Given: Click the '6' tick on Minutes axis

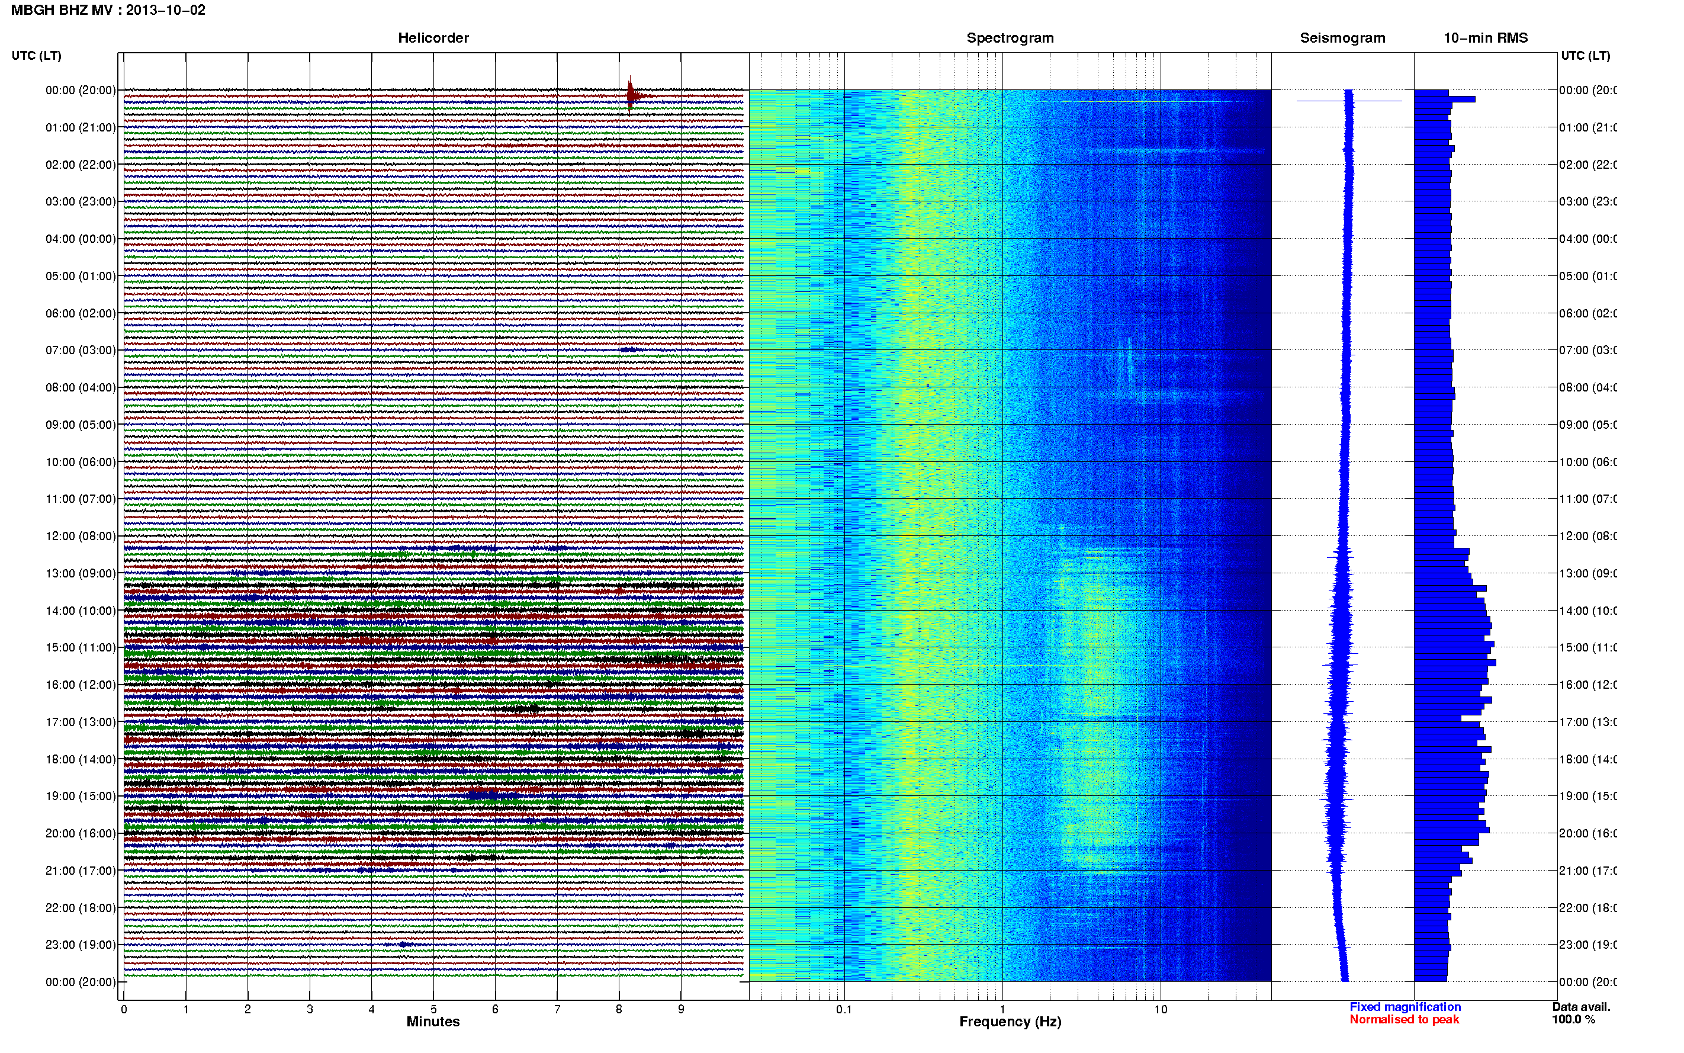Looking at the screenshot, I should coord(495,1009).
